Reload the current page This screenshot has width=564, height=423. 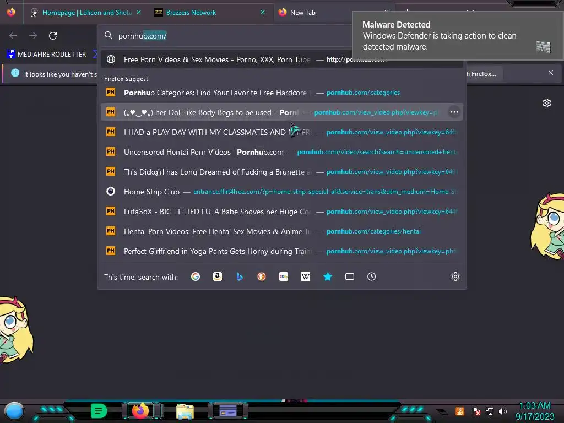[x=53, y=36]
